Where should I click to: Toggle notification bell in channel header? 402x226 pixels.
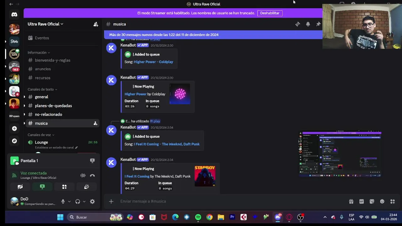[308, 24]
